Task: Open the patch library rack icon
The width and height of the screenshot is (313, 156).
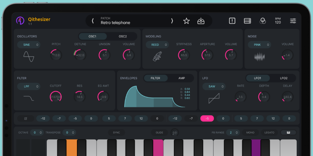Action: pos(248,21)
